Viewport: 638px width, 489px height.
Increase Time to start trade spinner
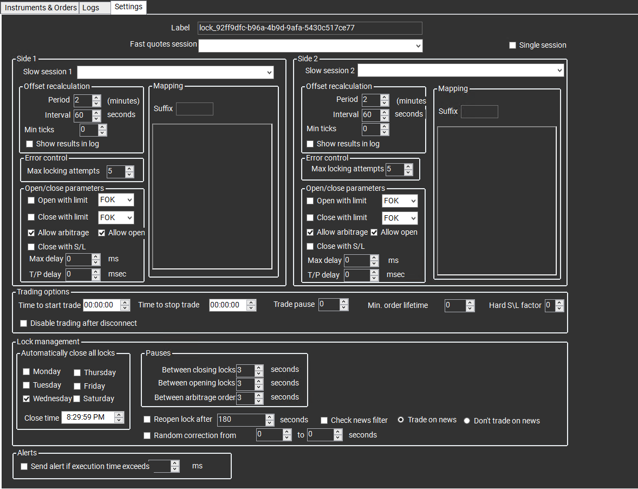pos(125,303)
